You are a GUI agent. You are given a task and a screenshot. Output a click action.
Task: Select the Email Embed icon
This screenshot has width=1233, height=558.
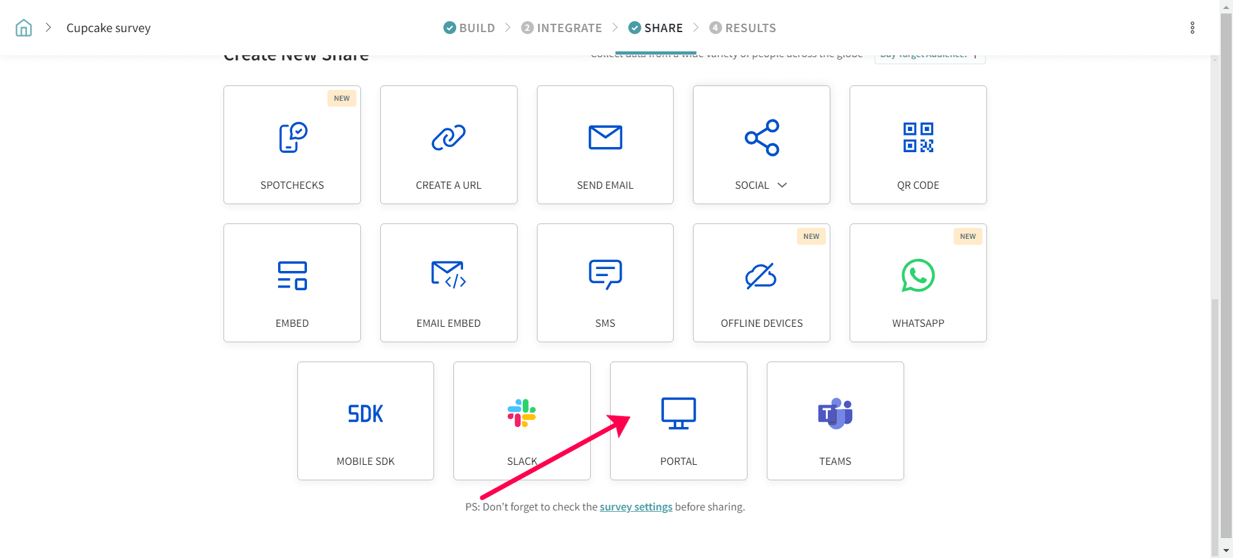(x=448, y=275)
